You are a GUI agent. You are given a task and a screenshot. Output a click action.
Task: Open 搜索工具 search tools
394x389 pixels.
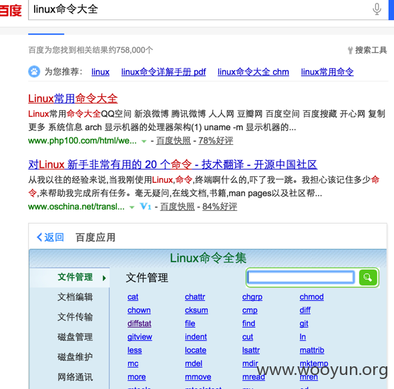[367, 50]
